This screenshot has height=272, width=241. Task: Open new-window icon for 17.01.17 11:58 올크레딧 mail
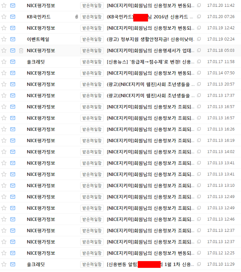[x=199, y=62]
